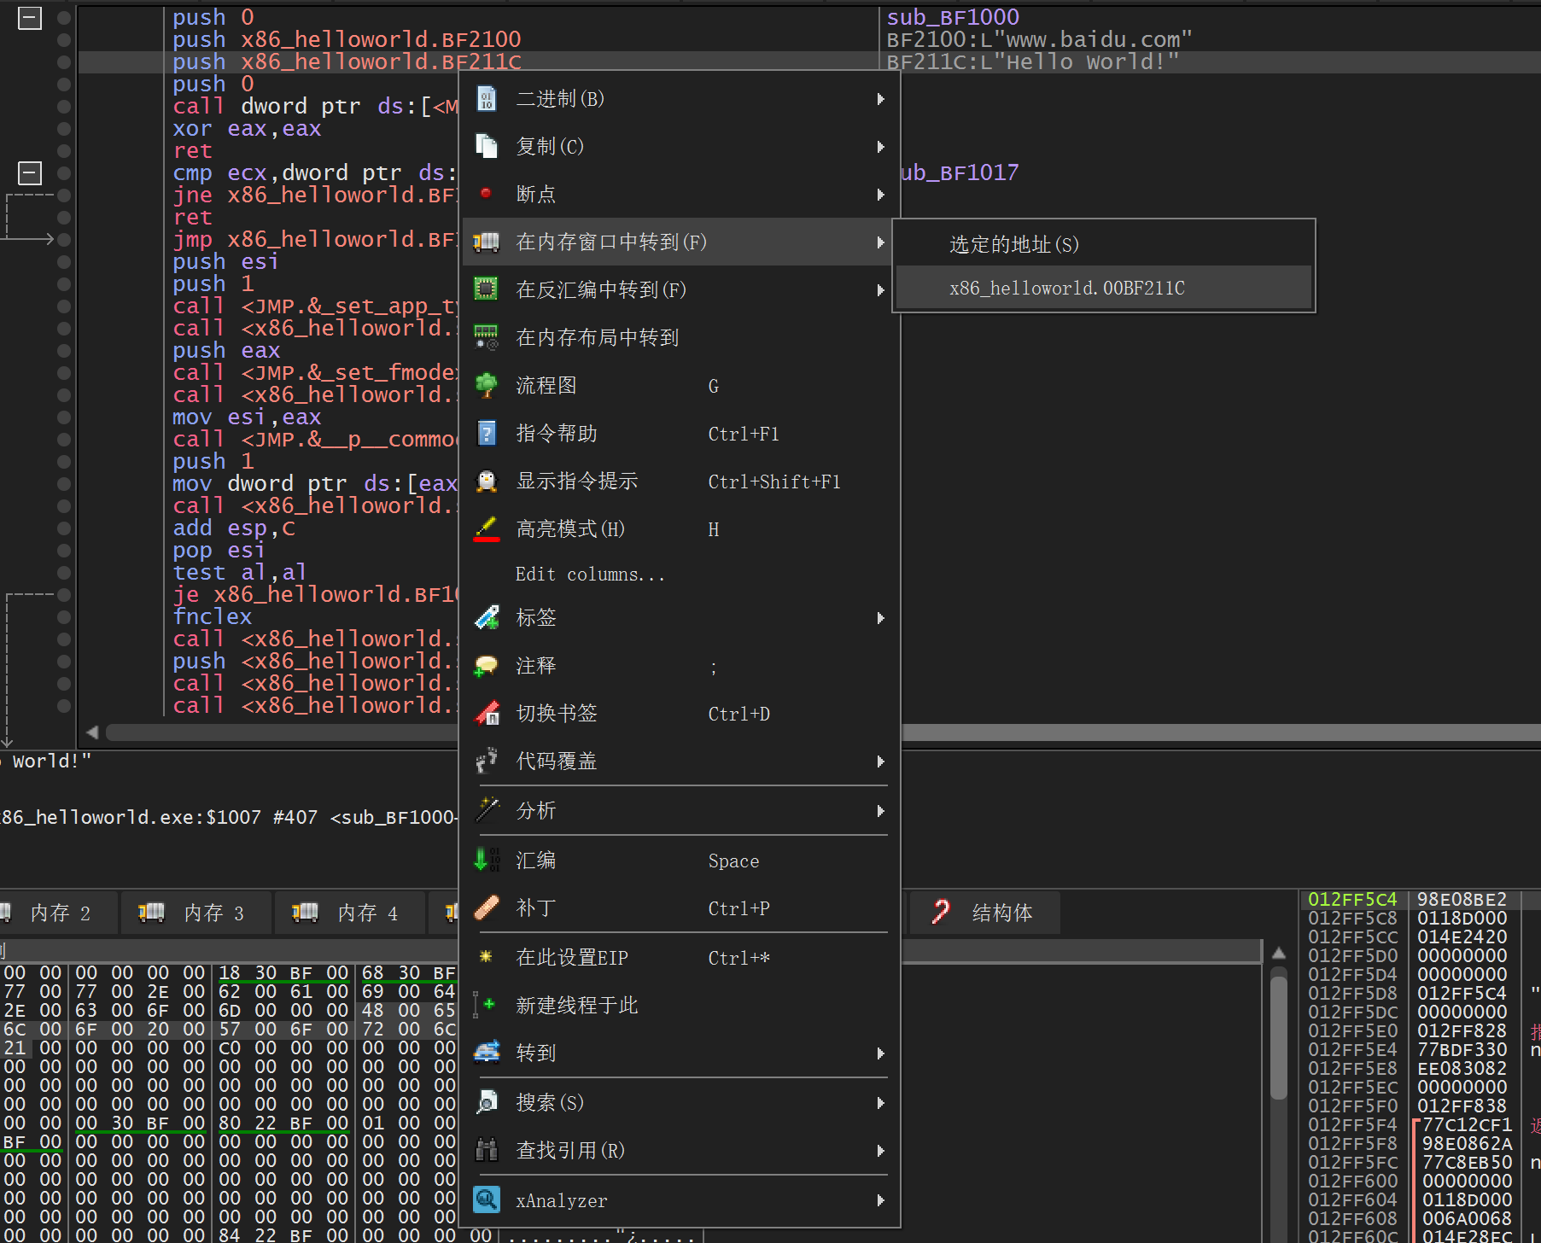Image resolution: width=1541 pixels, height=1243 pixels.
Task: Expand the 搜索(S) submenu arrow
Action: (880, 1103)
